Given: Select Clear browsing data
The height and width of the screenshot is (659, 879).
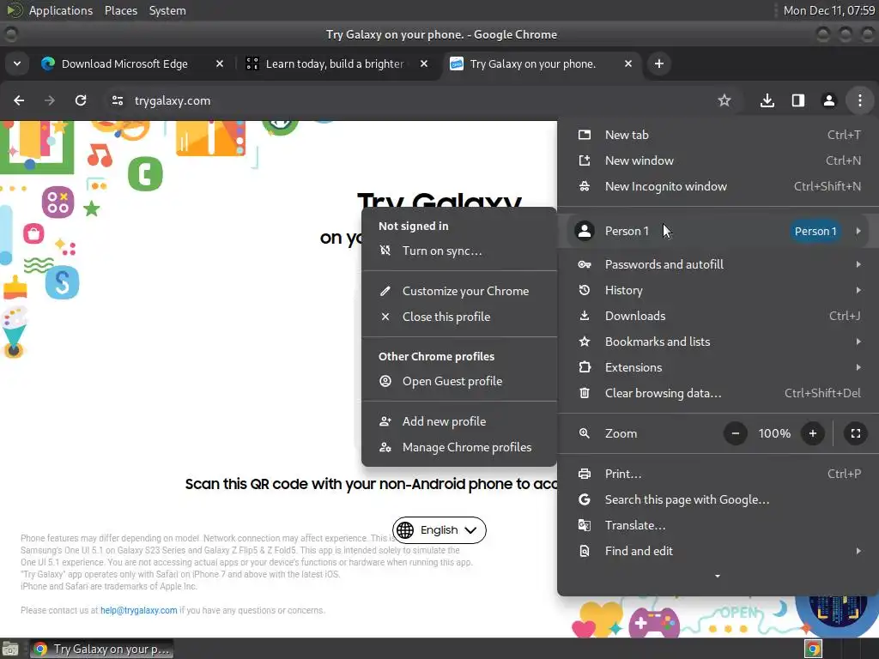Looking at the screenshot, I should click(x=718, y=393).
